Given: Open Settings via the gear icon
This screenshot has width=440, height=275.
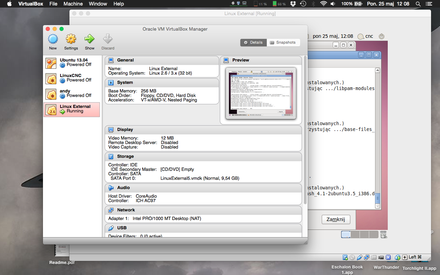Looking at the screenshot, I should coord(71,39).
